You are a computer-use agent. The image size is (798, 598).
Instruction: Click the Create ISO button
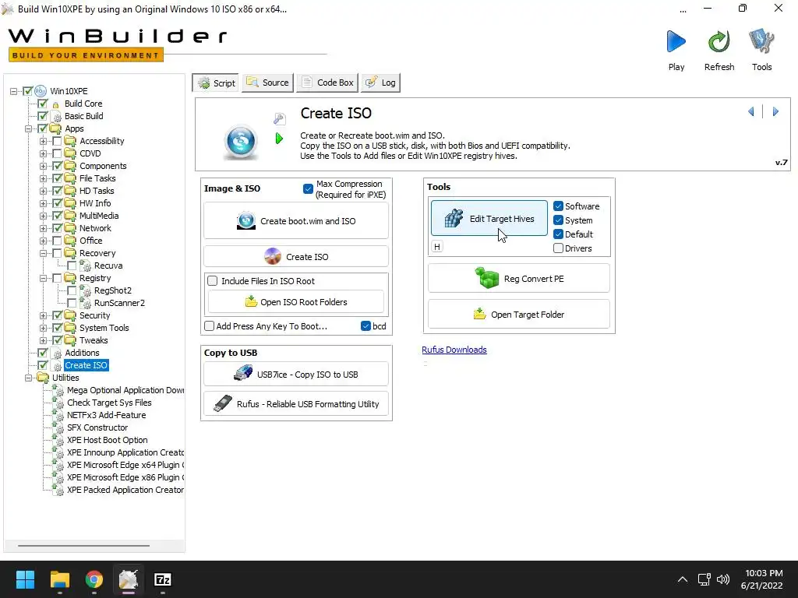point(295,256)
